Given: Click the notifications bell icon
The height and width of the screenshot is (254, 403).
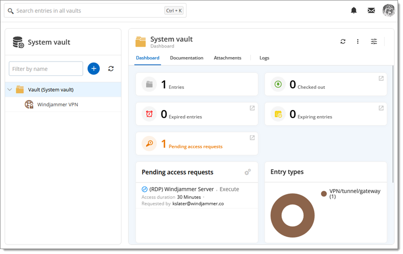Looking at the screenshot, I should coord(354,10).
